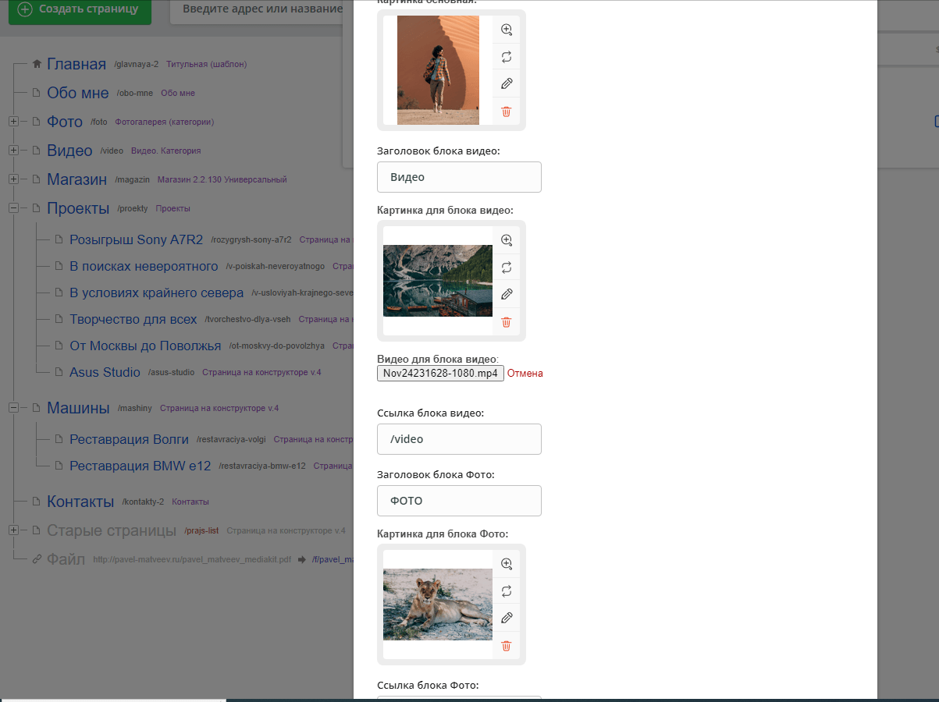Click the page icon beside Контакты
Image resolution: width=939 pixels, height=702 pixels.
(36, 502)
